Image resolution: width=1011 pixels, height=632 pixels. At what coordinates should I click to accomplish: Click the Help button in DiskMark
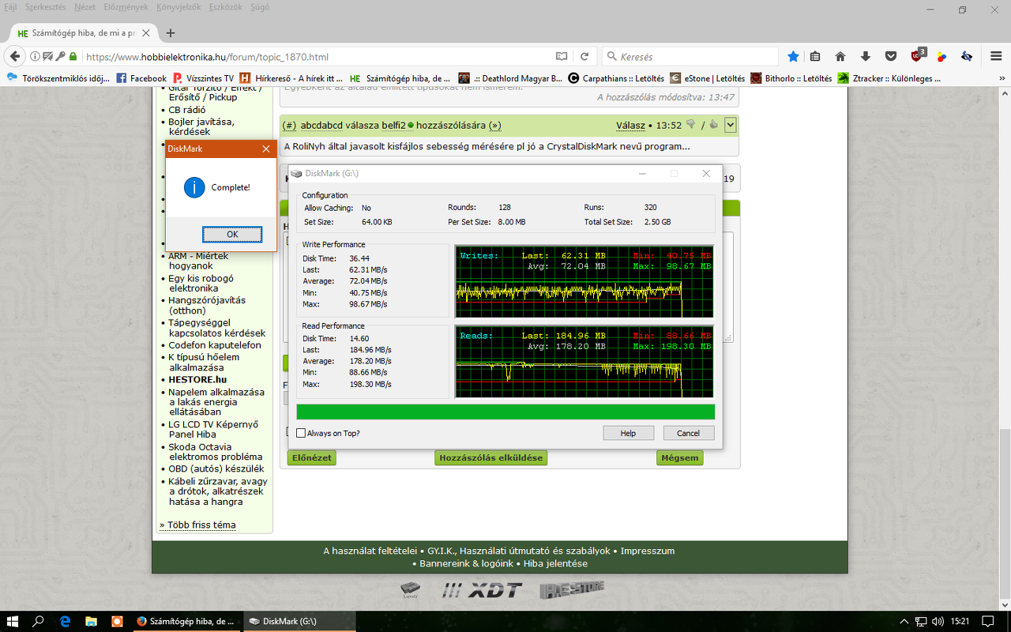(628, 433)
